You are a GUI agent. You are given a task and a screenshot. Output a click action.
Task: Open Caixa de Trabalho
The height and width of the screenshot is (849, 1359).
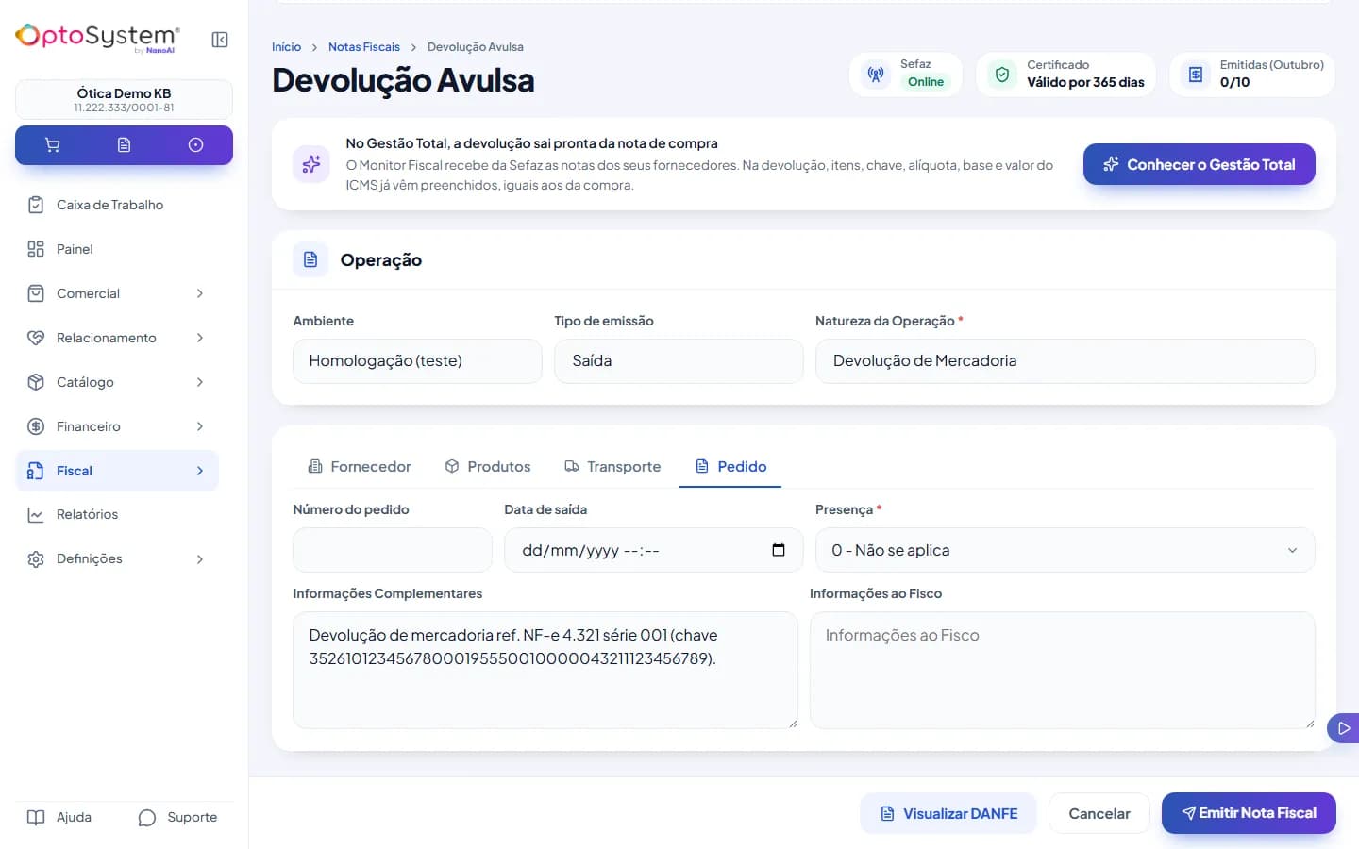point(117,205)
